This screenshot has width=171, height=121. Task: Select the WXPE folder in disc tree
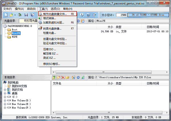15,37
